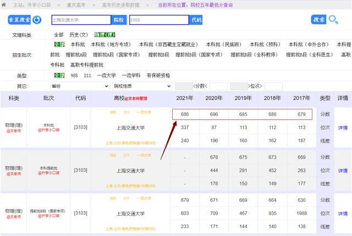
Task: Click the 科类 column header
Action: click(x=14, y=98)
